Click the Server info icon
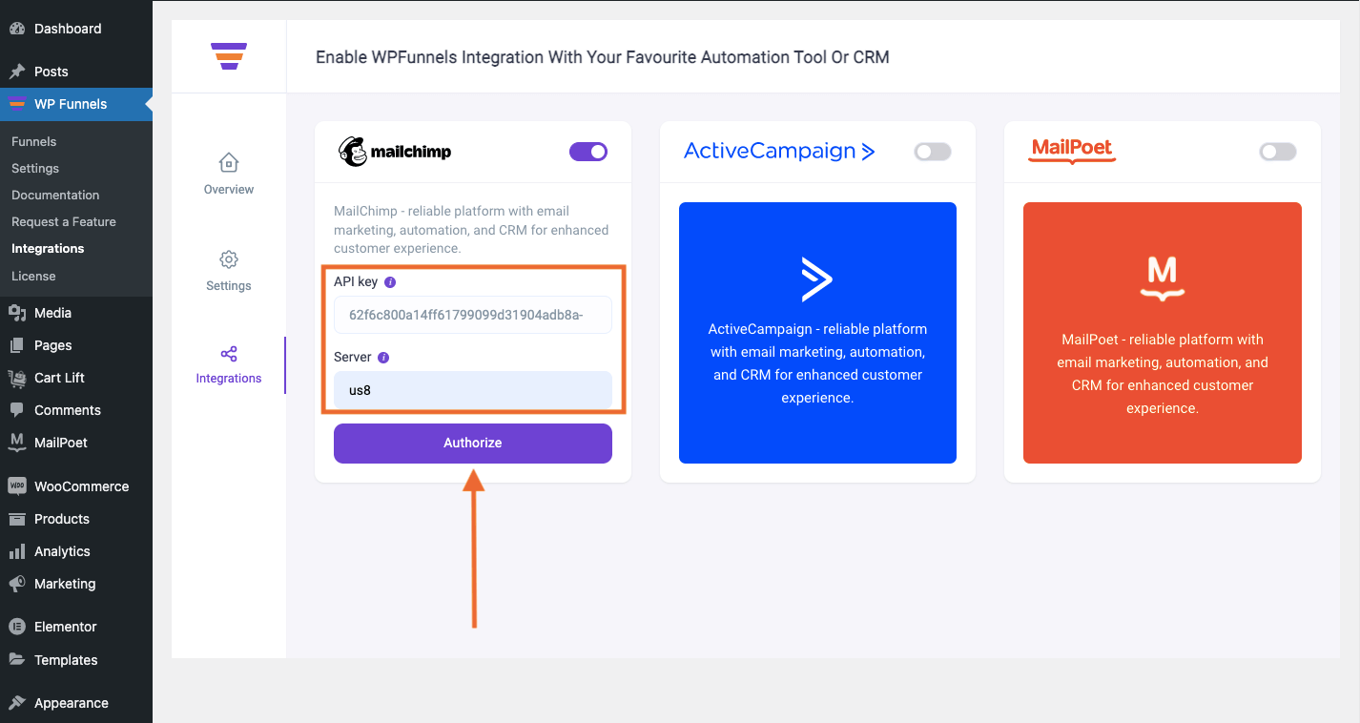 click(x=383, y=358)
